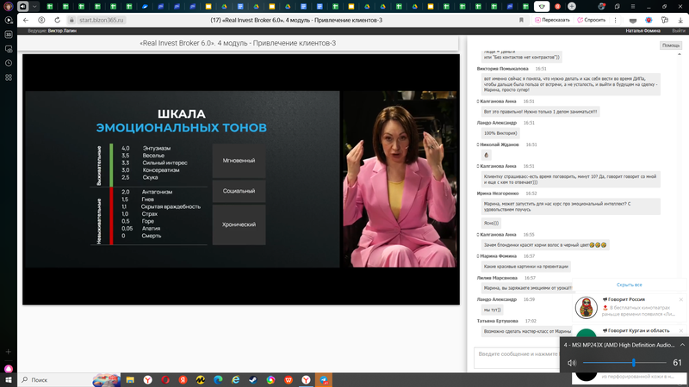Image resolution: width=689 pixels, height=387 pixels.
Task: Dismiss the «Говорит Россия» notification
Action: pos(680,299)
